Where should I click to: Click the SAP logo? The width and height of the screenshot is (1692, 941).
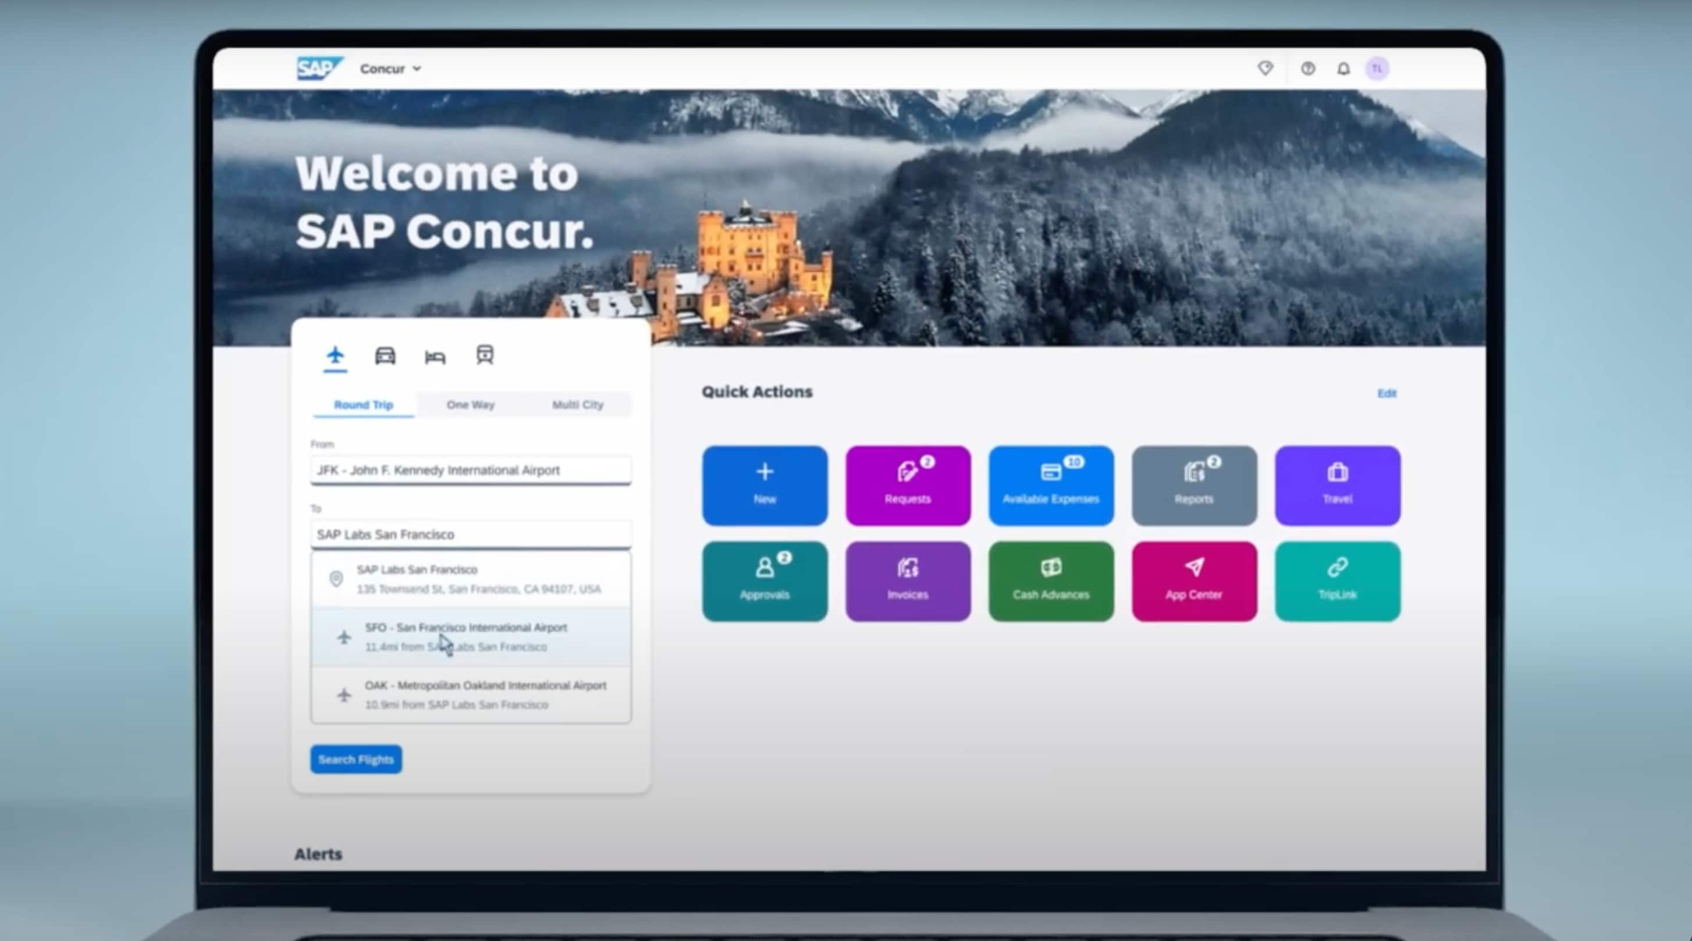point(320,68)
